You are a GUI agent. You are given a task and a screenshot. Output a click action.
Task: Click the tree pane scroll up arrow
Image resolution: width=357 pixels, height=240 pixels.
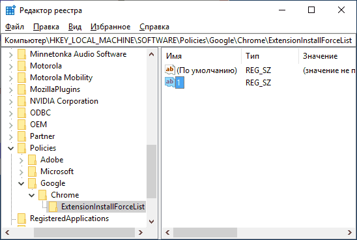tap(151, 54)
